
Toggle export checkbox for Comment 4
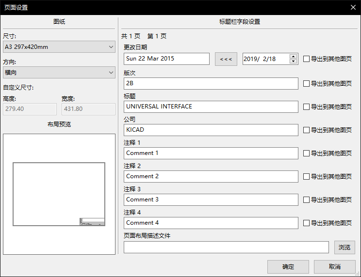[306, 223]
